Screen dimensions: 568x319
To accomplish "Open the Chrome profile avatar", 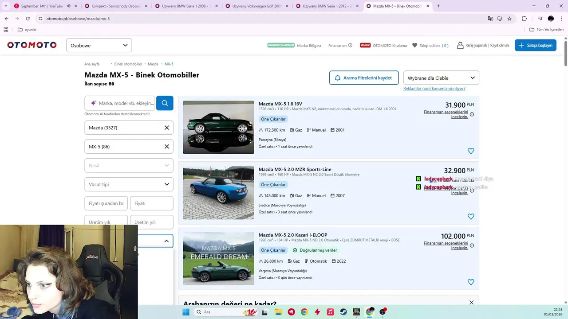I will (551, 19).
